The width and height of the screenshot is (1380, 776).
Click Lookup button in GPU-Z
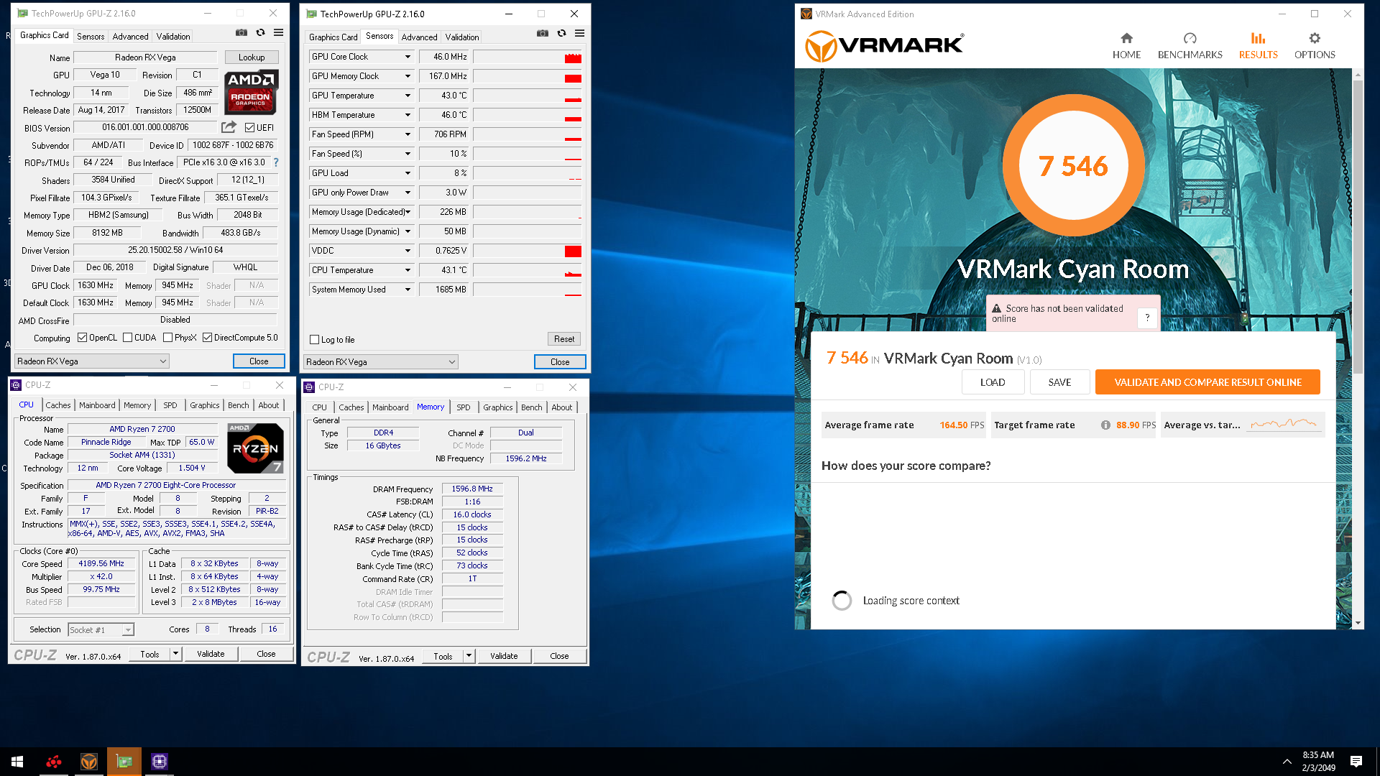(252, 57)
